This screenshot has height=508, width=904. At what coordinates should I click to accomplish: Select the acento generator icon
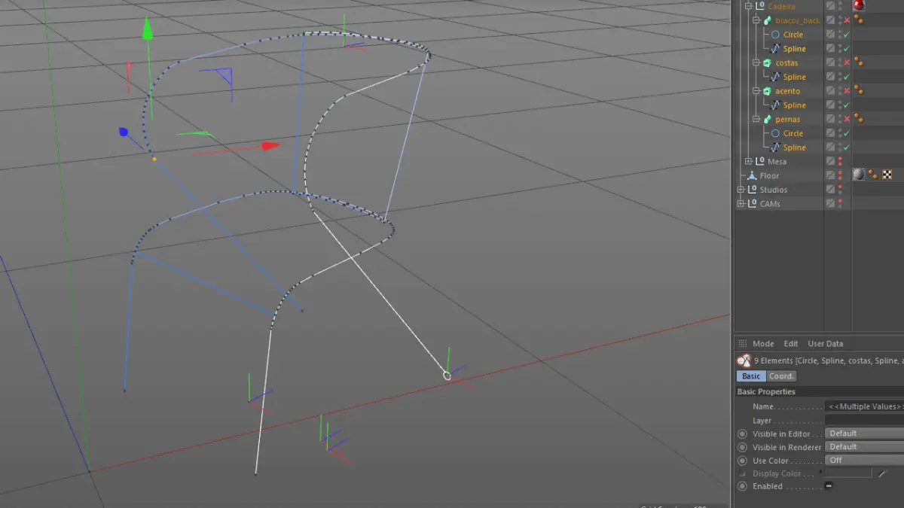coord(767,91)
